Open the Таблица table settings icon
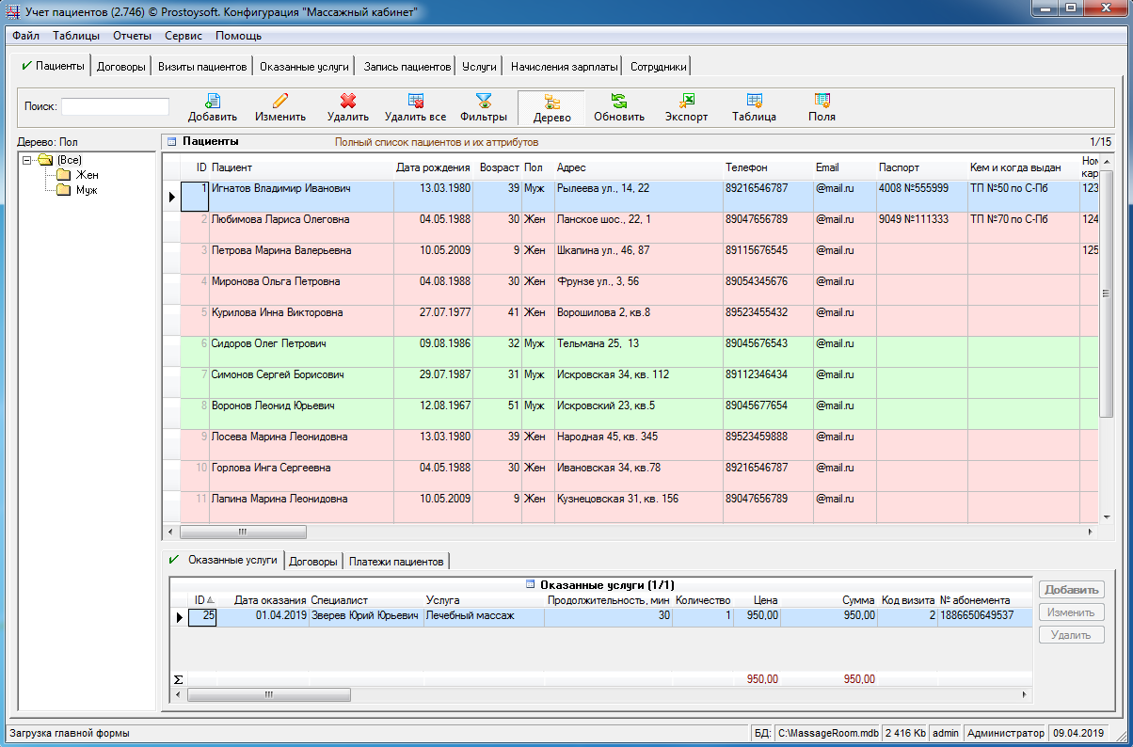The width and height of the screenshot is (1133, 747). click(x=754, y=102)
